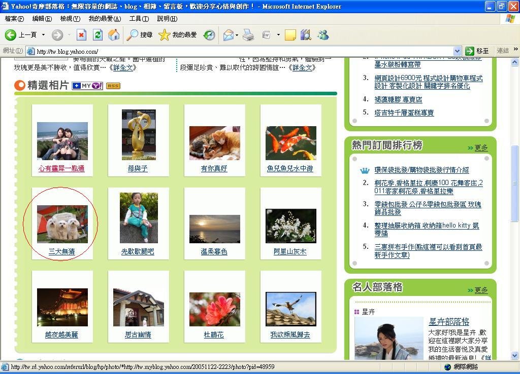Open the child photo 先歇歇腿吧 thumbnail

pyautogui.click(x=139, y=218)
